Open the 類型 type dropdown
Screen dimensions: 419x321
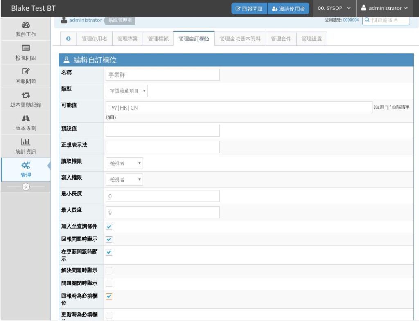tap(126, 91)
